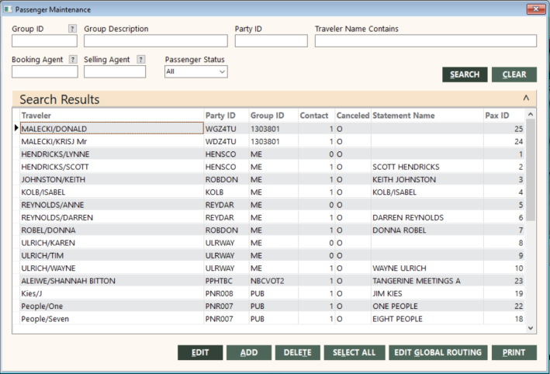550x374 pixels.
Task: Sort by the Party ID column header
Action: point(227,116)
